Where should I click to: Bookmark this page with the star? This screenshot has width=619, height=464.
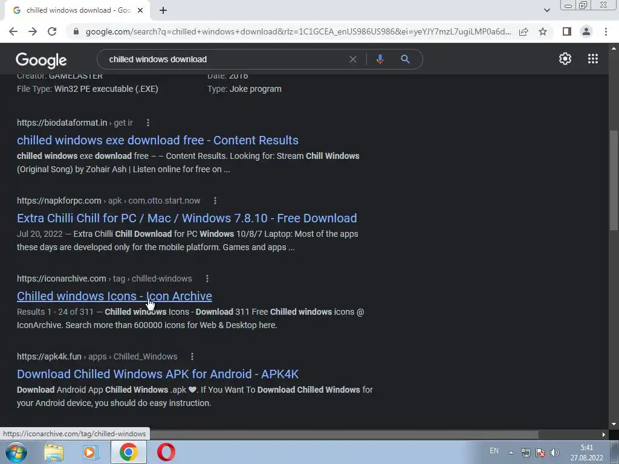(x=543, y=31)
